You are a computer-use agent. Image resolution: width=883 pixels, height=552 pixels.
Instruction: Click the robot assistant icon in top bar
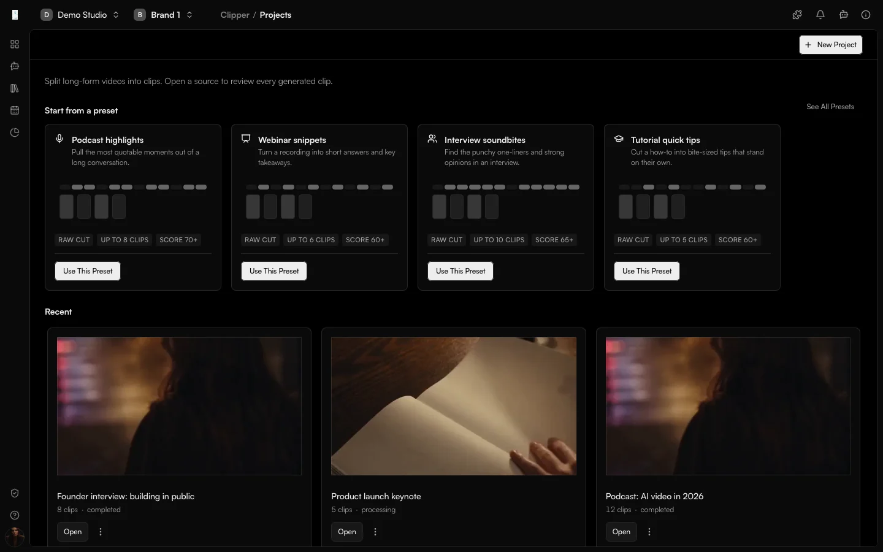pos(844,15)
